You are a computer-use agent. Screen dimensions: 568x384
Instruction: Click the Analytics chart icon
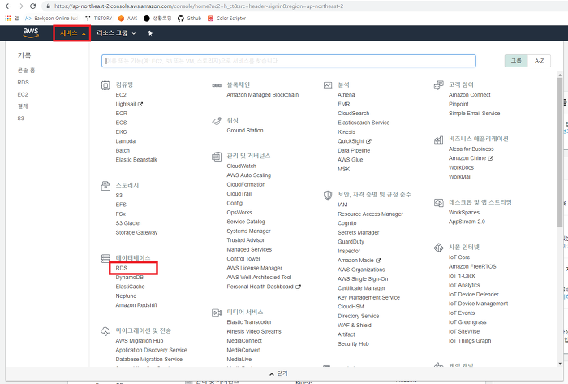328,85
